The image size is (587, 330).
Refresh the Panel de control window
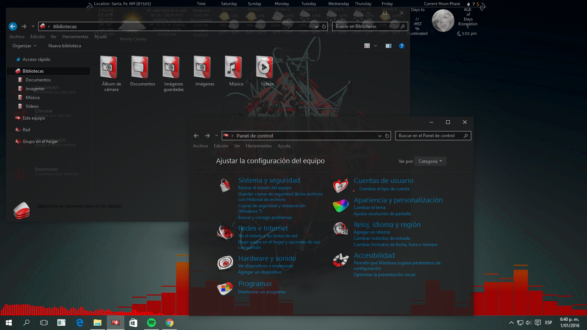tap(387, 136)
